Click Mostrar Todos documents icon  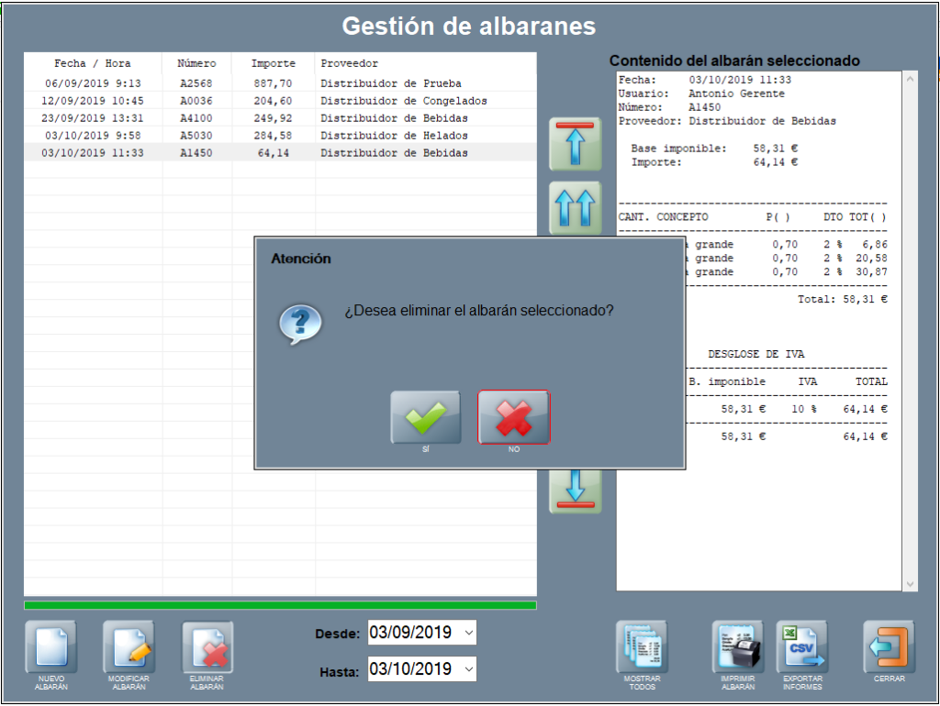pos(642,647)
